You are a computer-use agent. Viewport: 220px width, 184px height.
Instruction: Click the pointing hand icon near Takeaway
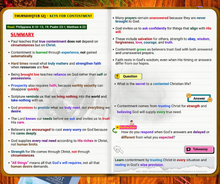[x=118, y=149]
